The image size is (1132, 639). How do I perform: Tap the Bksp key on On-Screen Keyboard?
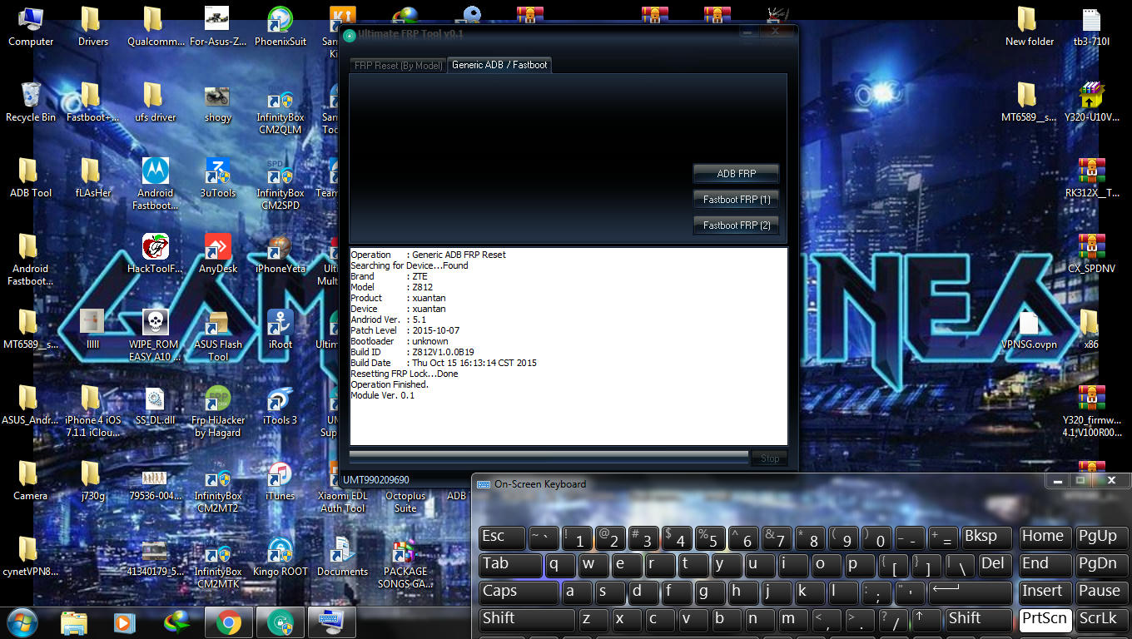coord(986,537)
